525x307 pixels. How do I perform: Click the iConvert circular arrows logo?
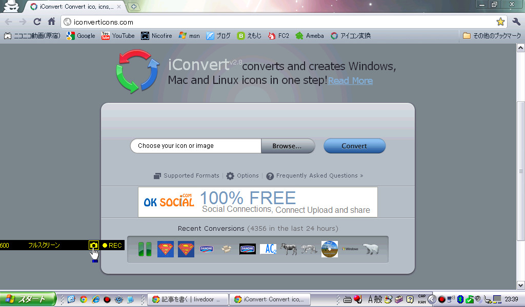[x=137, y=72]
